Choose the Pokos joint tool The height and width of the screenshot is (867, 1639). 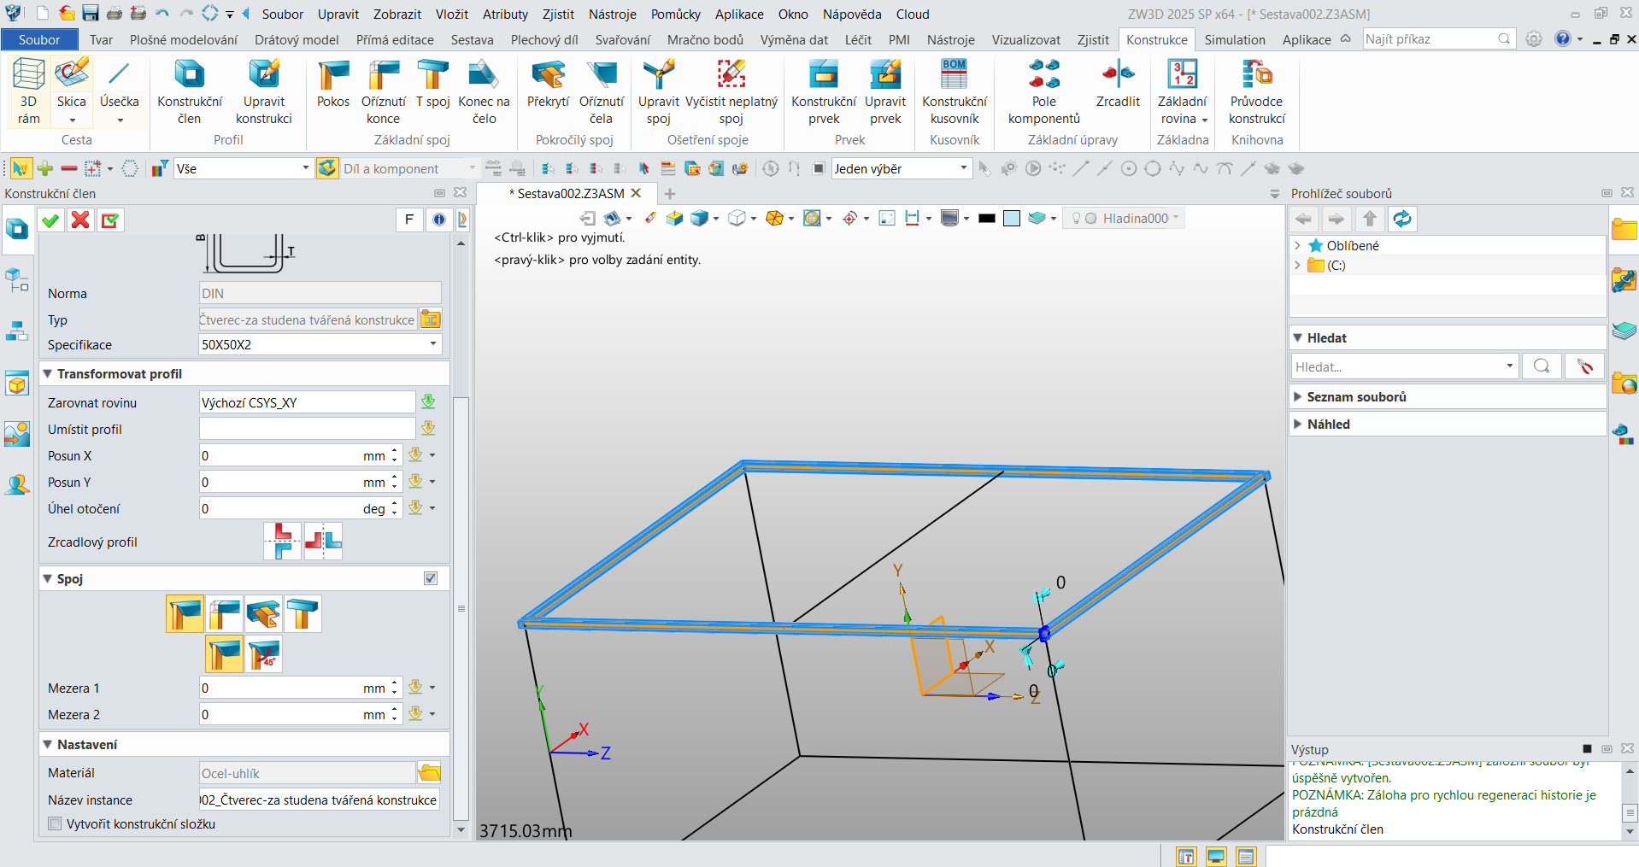(333, 84)
